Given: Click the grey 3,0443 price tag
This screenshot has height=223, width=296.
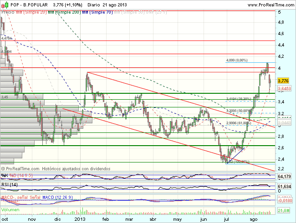Looking at the screenshot, I should (x=284, y=123).
